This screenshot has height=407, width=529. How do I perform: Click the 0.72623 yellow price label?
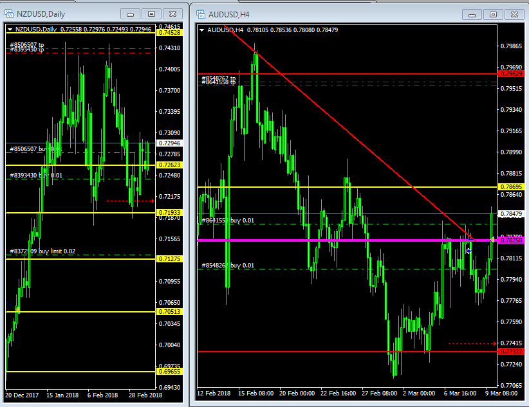(x=169, y=165)
